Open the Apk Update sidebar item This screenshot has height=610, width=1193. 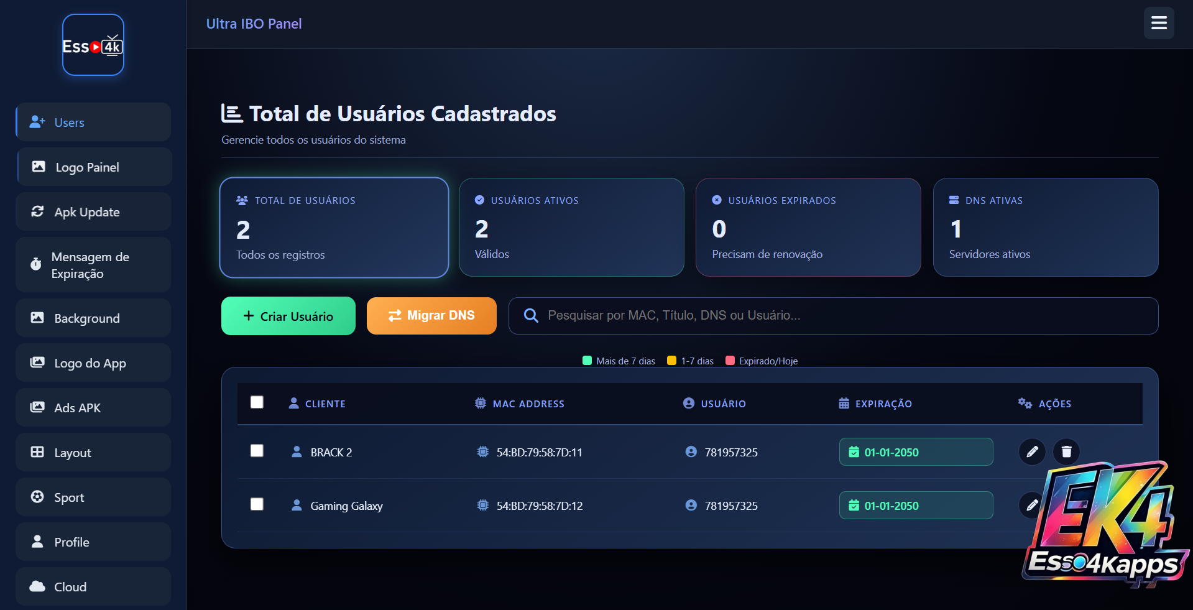(93, 212)
